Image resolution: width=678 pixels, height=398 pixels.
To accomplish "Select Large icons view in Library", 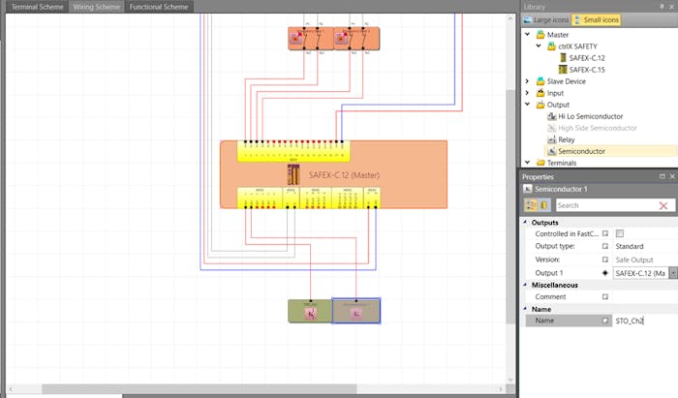I will [x=546, y=20].
